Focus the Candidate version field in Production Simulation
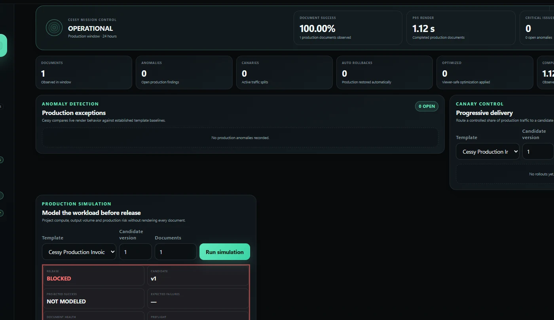Image resolution: width=554 pixels, height=320 pixels. [135, 252]
